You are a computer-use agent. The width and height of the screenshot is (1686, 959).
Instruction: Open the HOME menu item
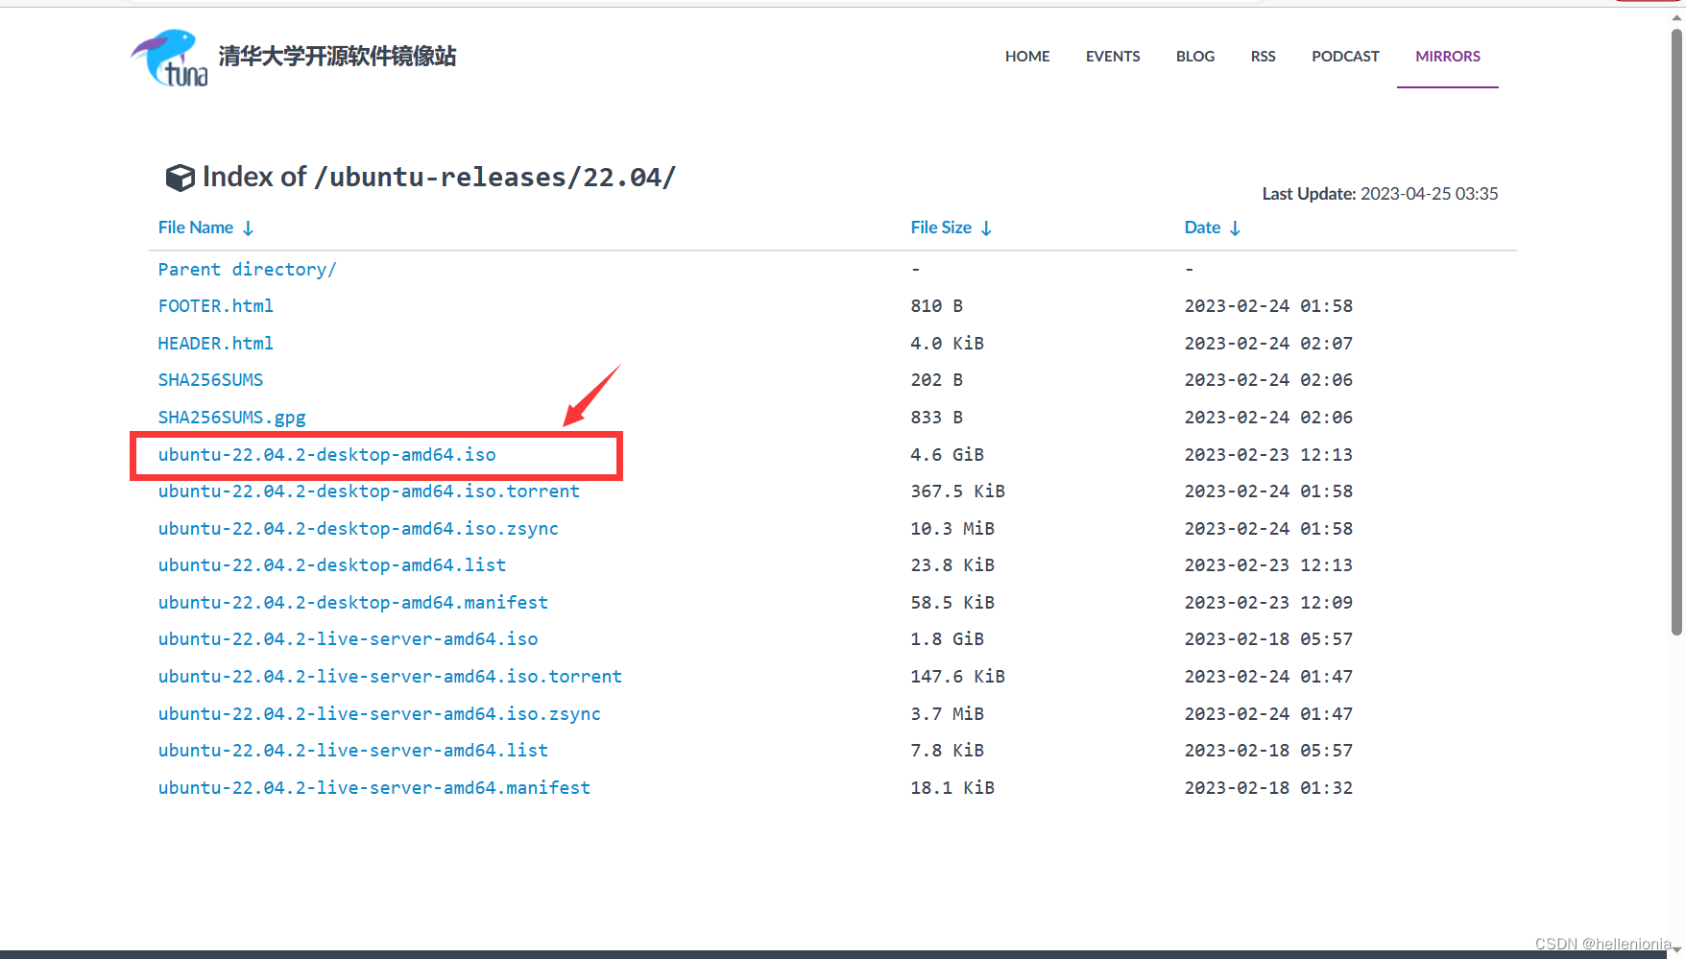pos(1027,57)
